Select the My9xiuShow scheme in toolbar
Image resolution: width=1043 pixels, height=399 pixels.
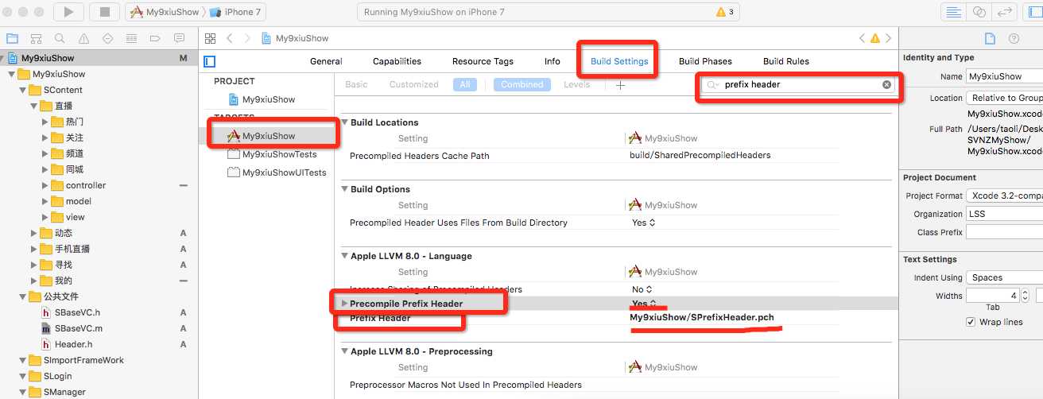pyautogui.click(x=166, y=12)
